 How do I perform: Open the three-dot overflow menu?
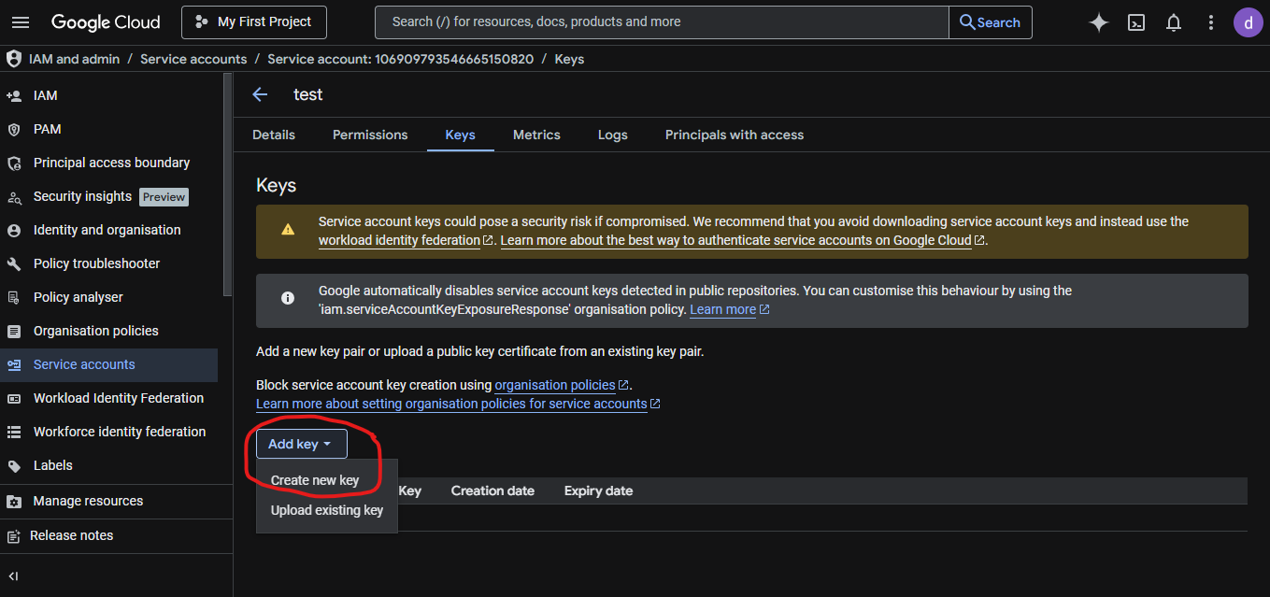1210,21
